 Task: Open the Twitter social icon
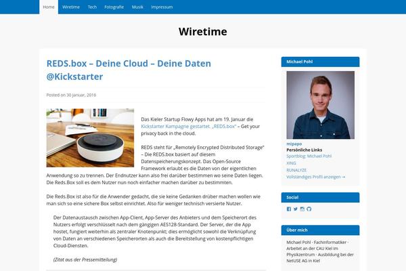296,209
